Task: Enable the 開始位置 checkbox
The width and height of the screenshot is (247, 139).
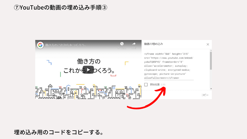Action: [x=146, y=85]
